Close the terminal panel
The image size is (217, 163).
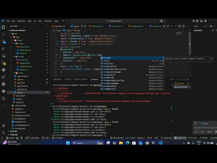[x=188, y=79]
